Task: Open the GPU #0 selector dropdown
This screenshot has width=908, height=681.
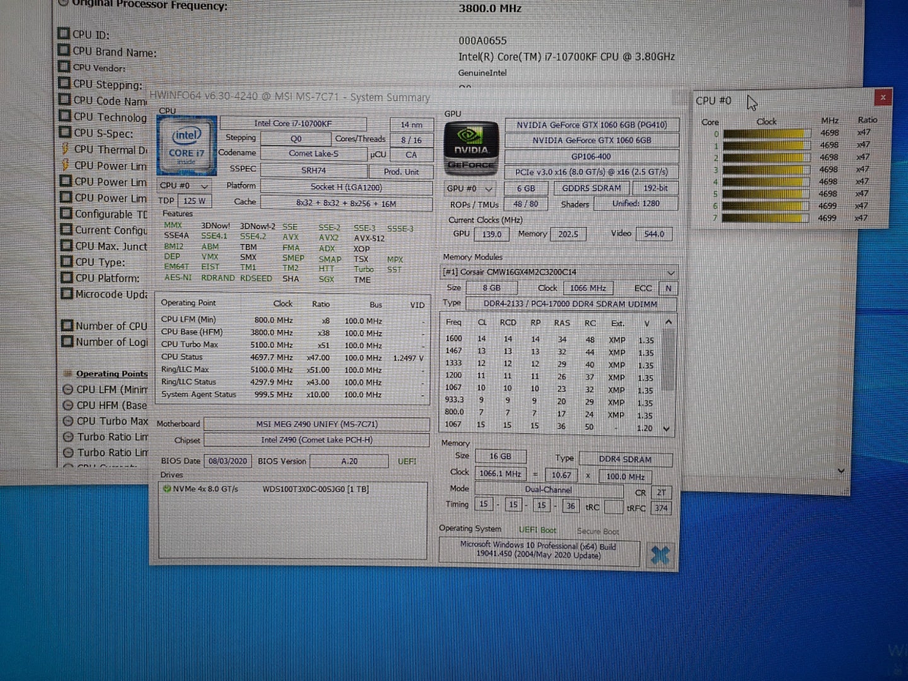Action: [470, 189]
